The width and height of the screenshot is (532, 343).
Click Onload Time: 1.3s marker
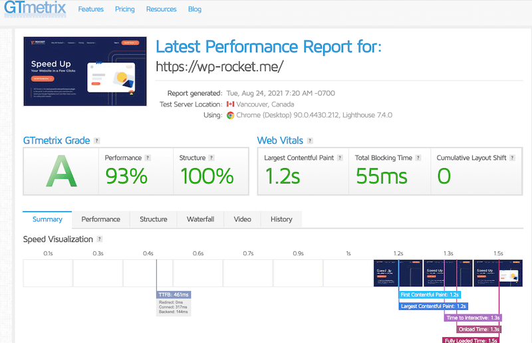[x=479, y=329]
